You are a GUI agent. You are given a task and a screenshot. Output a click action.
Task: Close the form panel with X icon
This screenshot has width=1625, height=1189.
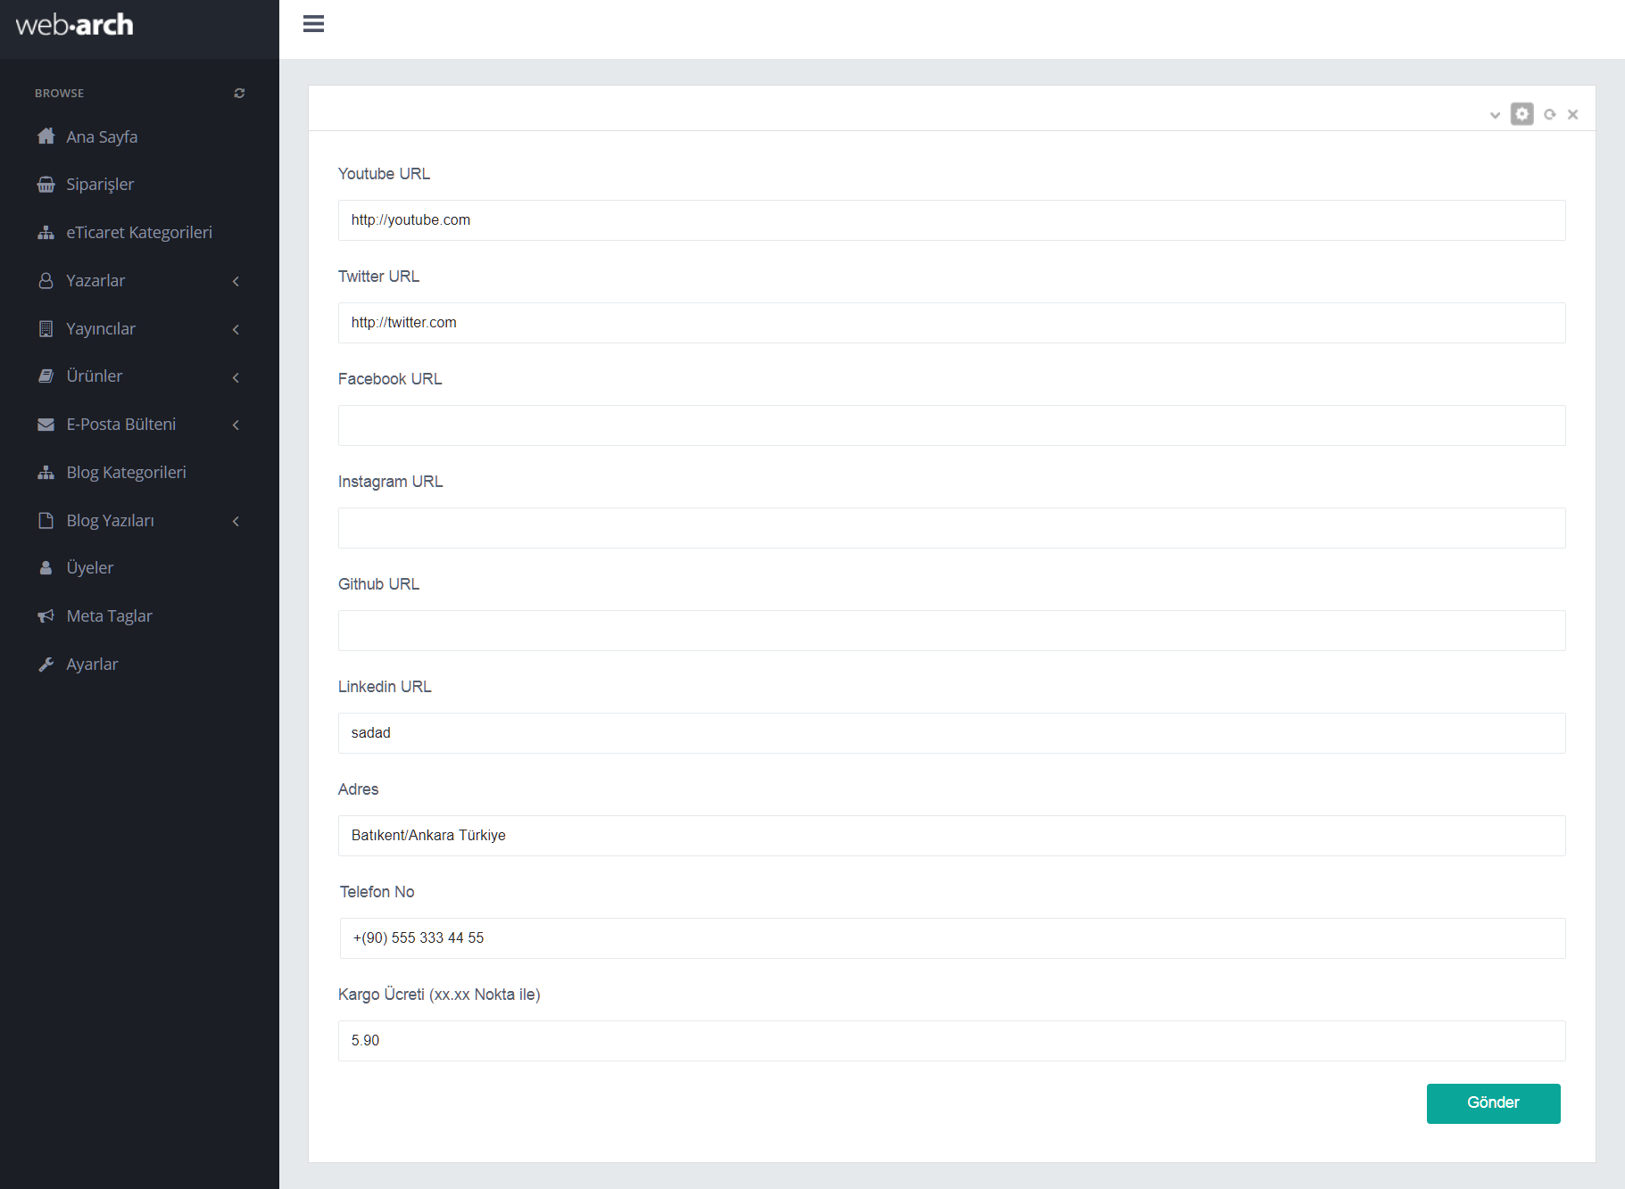click(1573, 114)
